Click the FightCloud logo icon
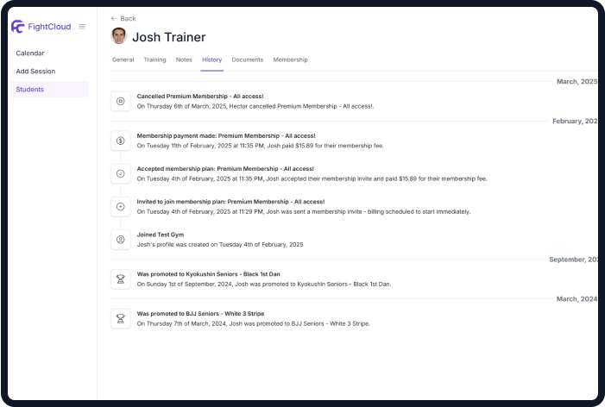 point(17,27)
